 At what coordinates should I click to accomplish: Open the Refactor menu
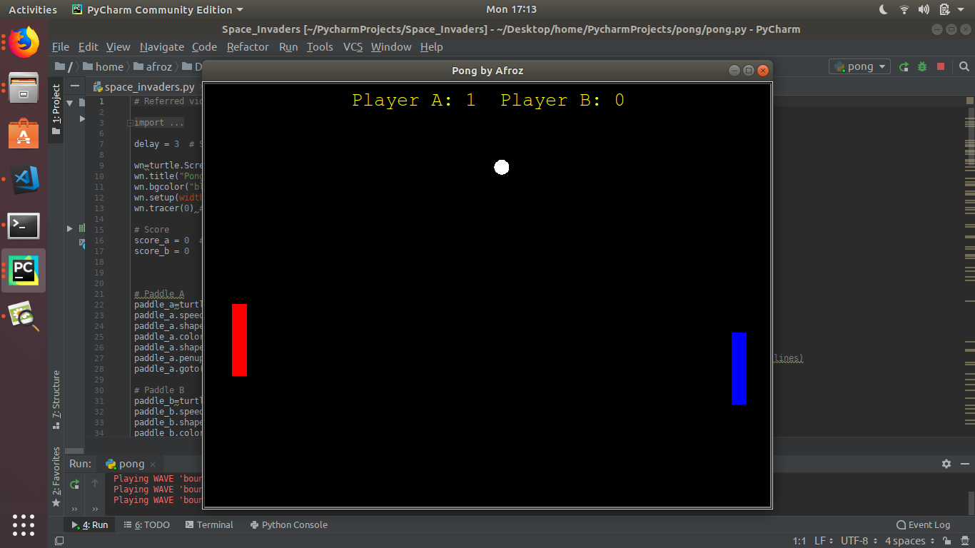[x=248, y=47]
